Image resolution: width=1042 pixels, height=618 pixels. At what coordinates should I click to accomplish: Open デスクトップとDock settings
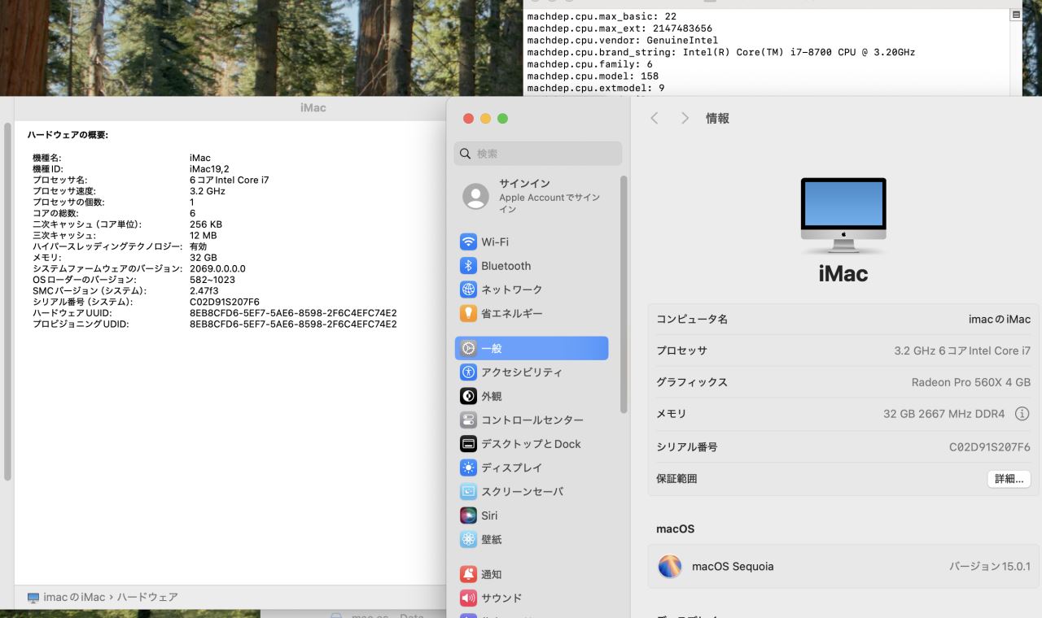[x=531, y=444]
